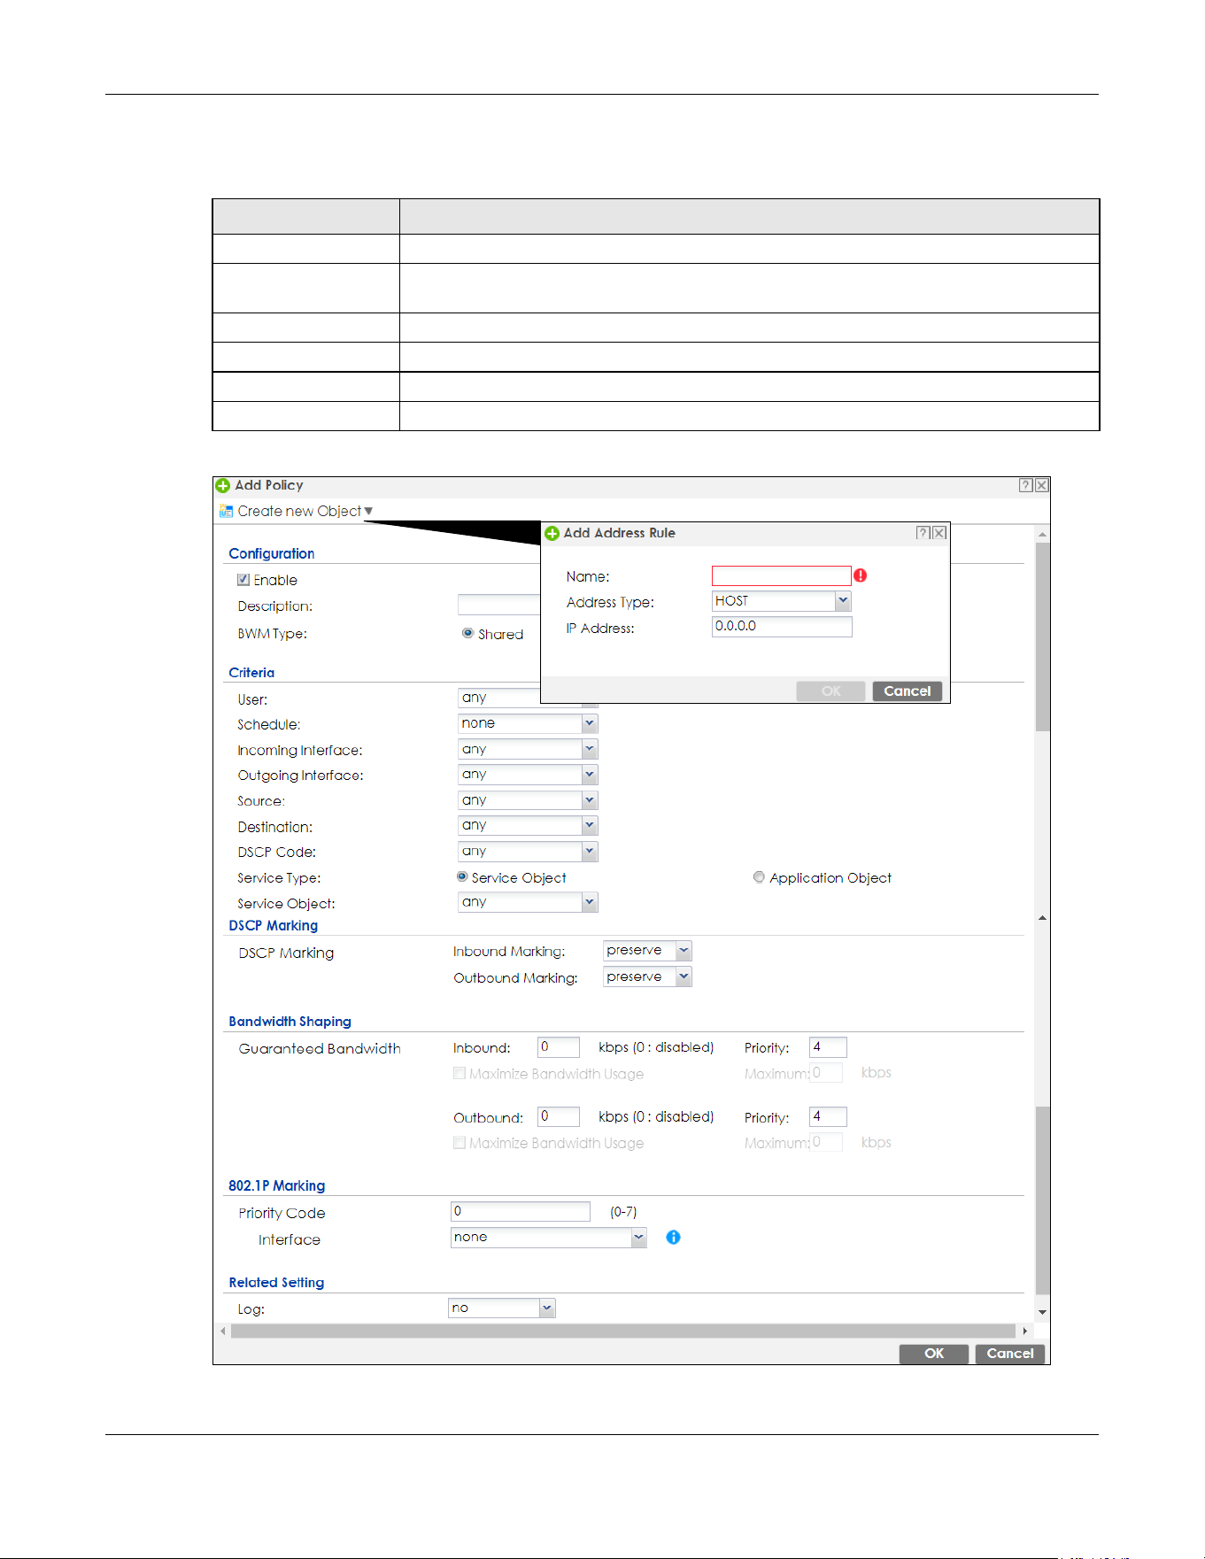1205x1559 pixels.
Task: Open the 802.1P Interface dropdown
Action: [x=639, y=1238]
